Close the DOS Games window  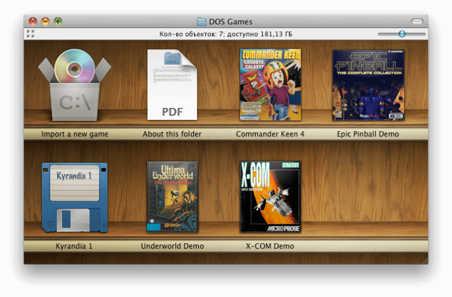[33, 21]
